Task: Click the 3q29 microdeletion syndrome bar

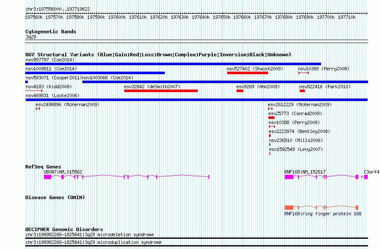Action: [196, 238]
